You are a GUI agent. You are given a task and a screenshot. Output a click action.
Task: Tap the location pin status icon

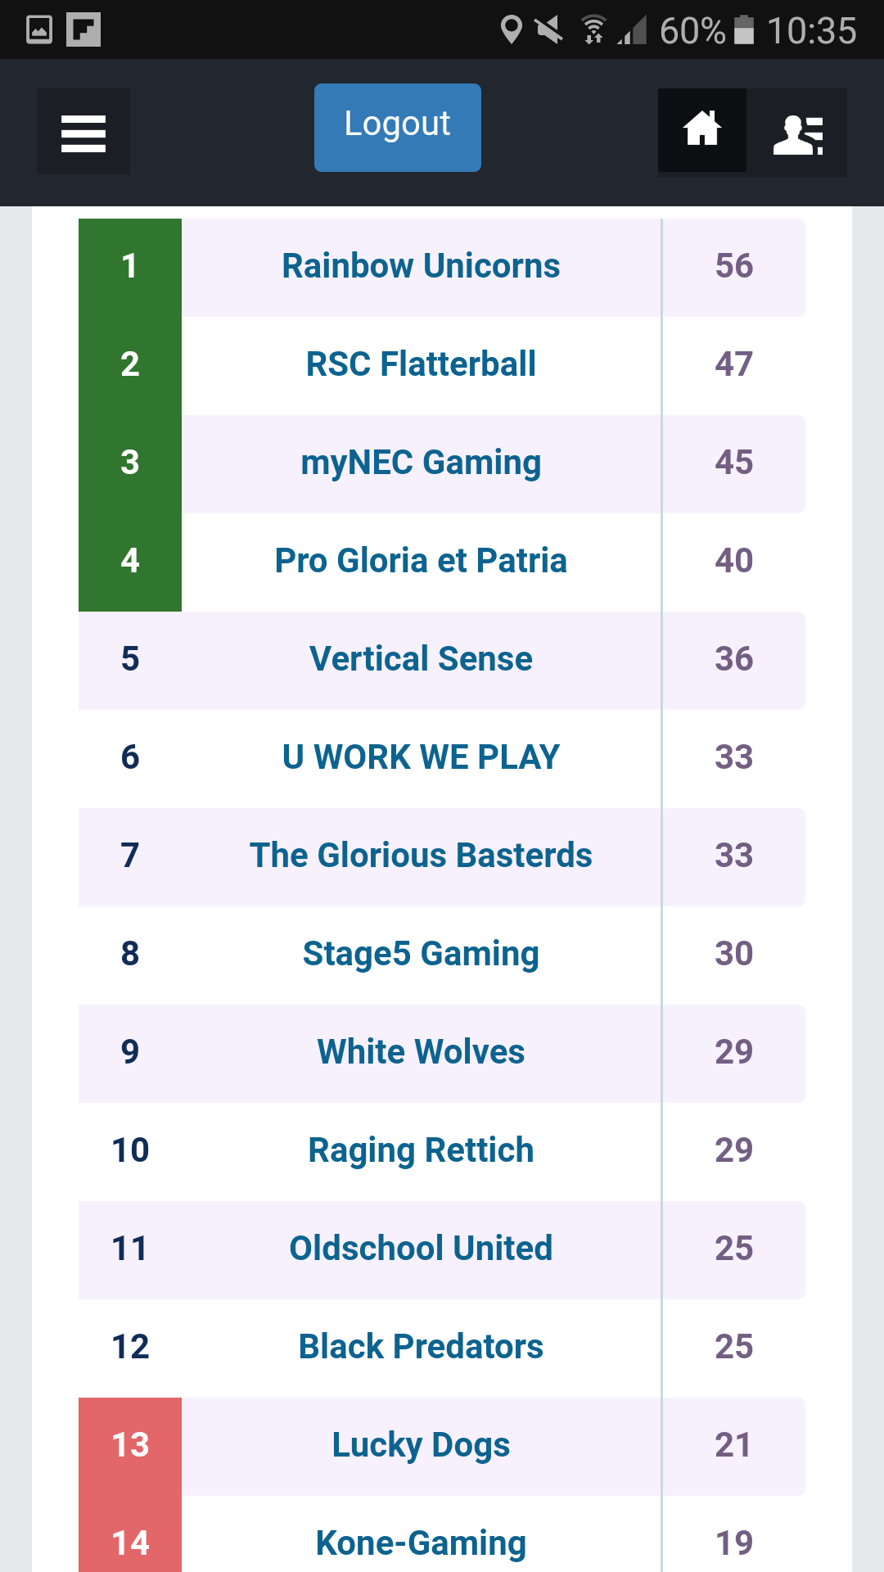[512, 29]
